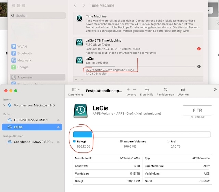Click the blue Belegt usage bar
This screenshot has height=192, width=219.
83,135
